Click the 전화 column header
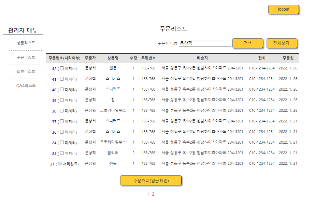This screenshot has width=315, height=200. click(x=262, y=58)
